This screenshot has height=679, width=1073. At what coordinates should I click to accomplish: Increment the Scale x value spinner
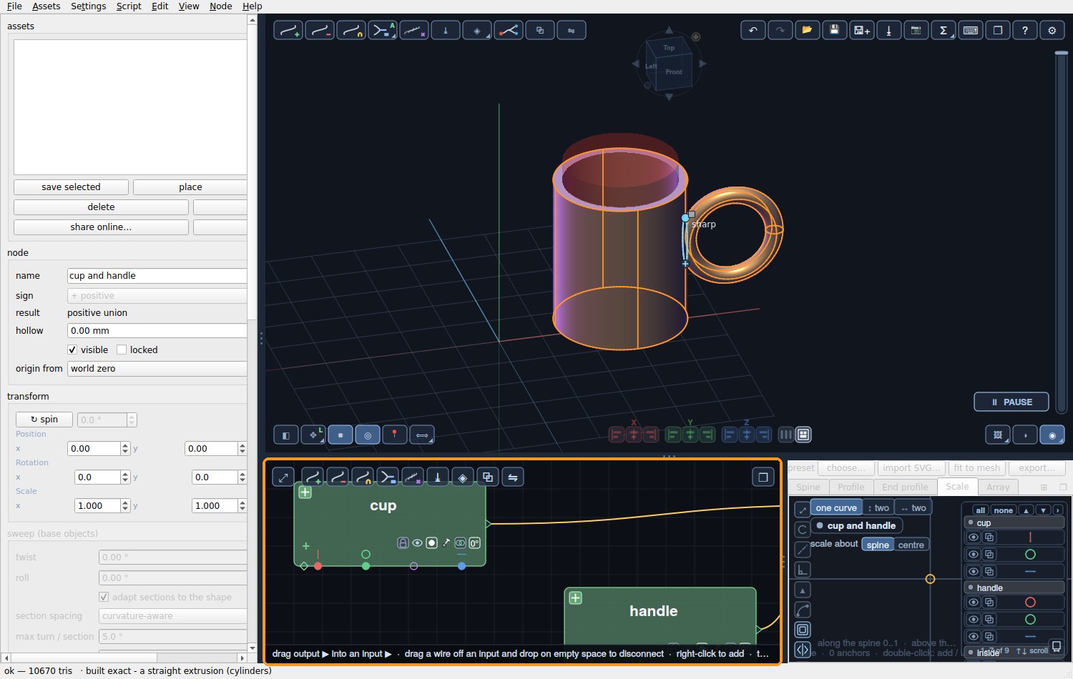(125, 502)
